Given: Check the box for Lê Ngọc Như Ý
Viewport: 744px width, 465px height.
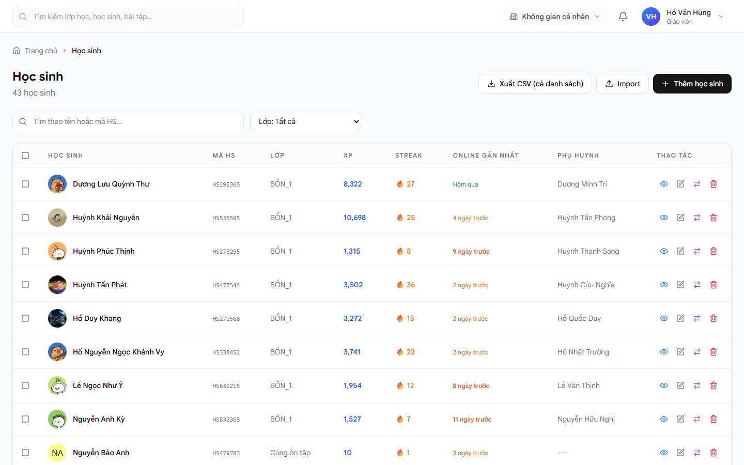Looking at the screenshot, I should click(25, 385).
